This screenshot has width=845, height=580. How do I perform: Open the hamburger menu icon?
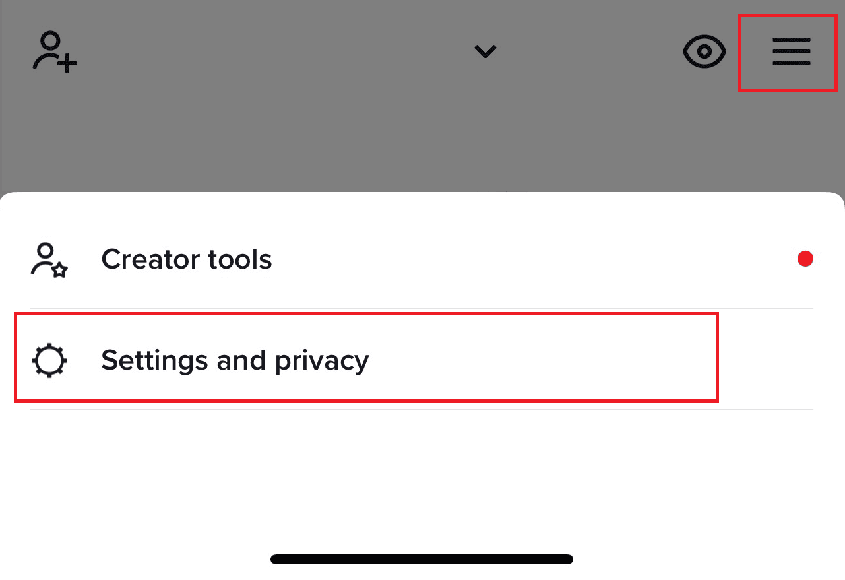791,51
